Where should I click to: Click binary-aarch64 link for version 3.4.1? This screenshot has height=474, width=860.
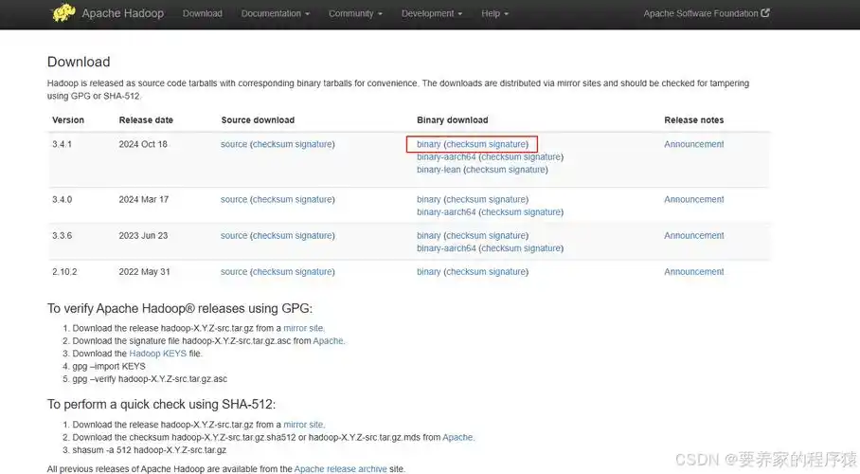tap(446, 156)
